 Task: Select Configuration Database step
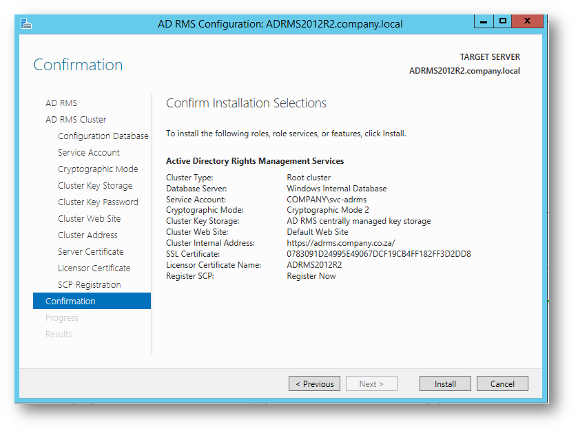tap(103, 136)
